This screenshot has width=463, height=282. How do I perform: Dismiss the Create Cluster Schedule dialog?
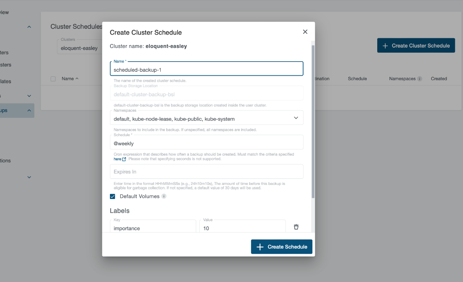(305, 31)
